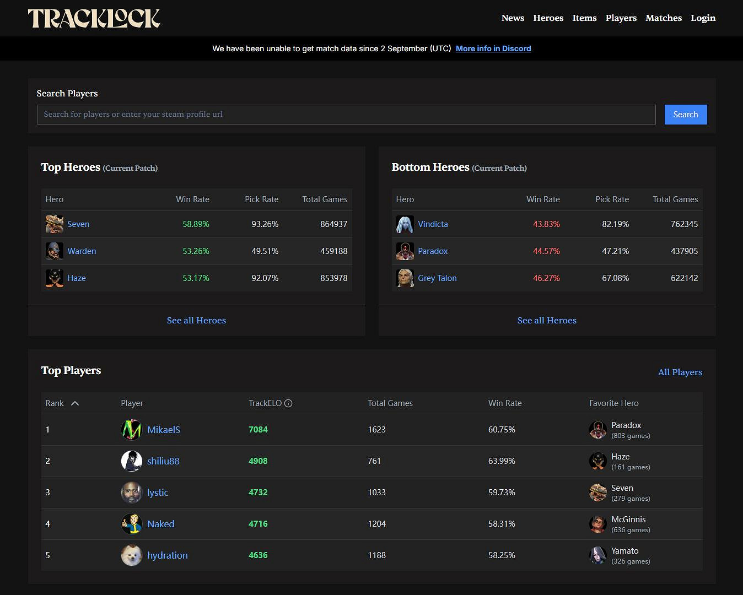Open the Items navigation page

584,18
